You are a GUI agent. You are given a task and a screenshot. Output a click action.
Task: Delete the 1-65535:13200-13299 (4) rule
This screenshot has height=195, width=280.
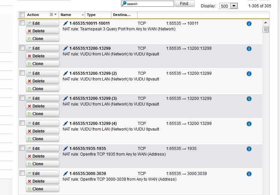(43, 131)
